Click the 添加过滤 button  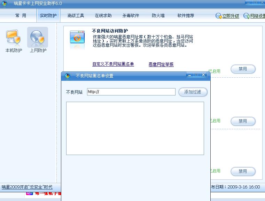193,92
